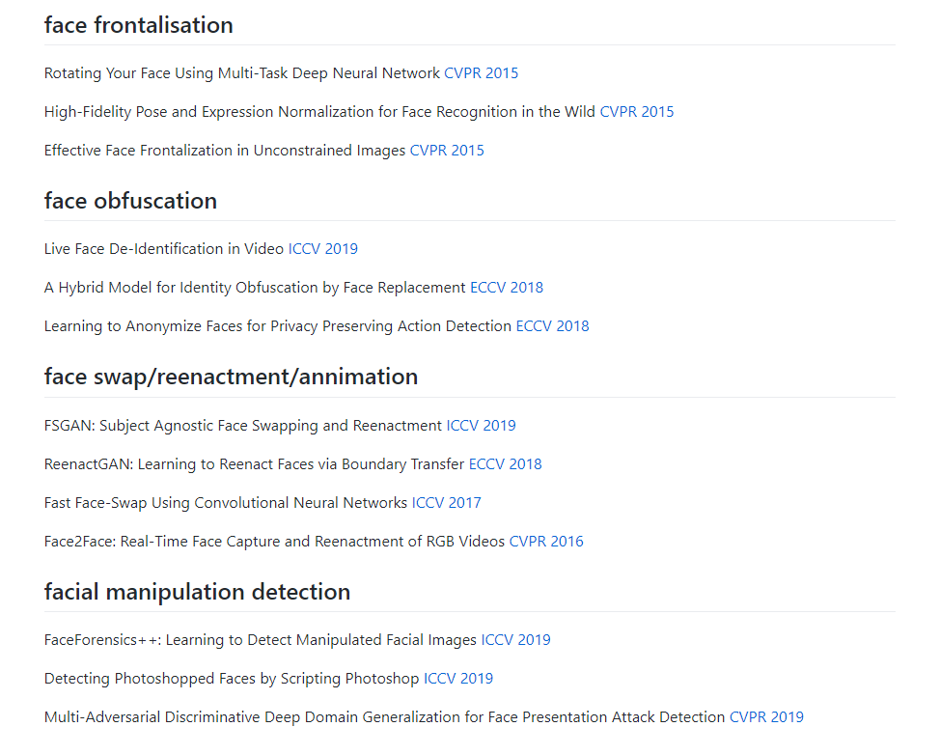Open ICCV 2019 link for FSGAN paper
This screenshot has height=755, width=940.
pyautogui.click(x=481, y=426)
